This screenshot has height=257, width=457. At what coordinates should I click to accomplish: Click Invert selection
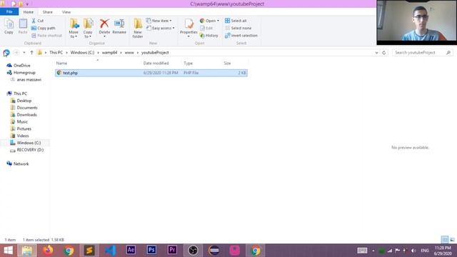(x=241, y=36)
